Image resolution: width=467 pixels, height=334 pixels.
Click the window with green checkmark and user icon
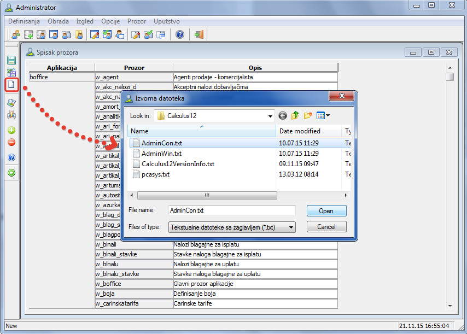(x=107, y=34)
